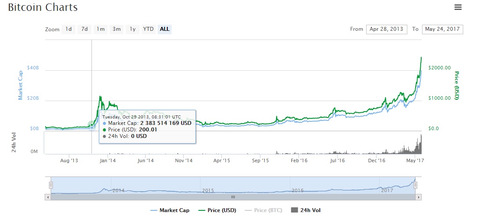Screen dimensions: 481x216
Task: Click the May '17 x-axis label
Action: pyautogui.click(x=415, y=160)
